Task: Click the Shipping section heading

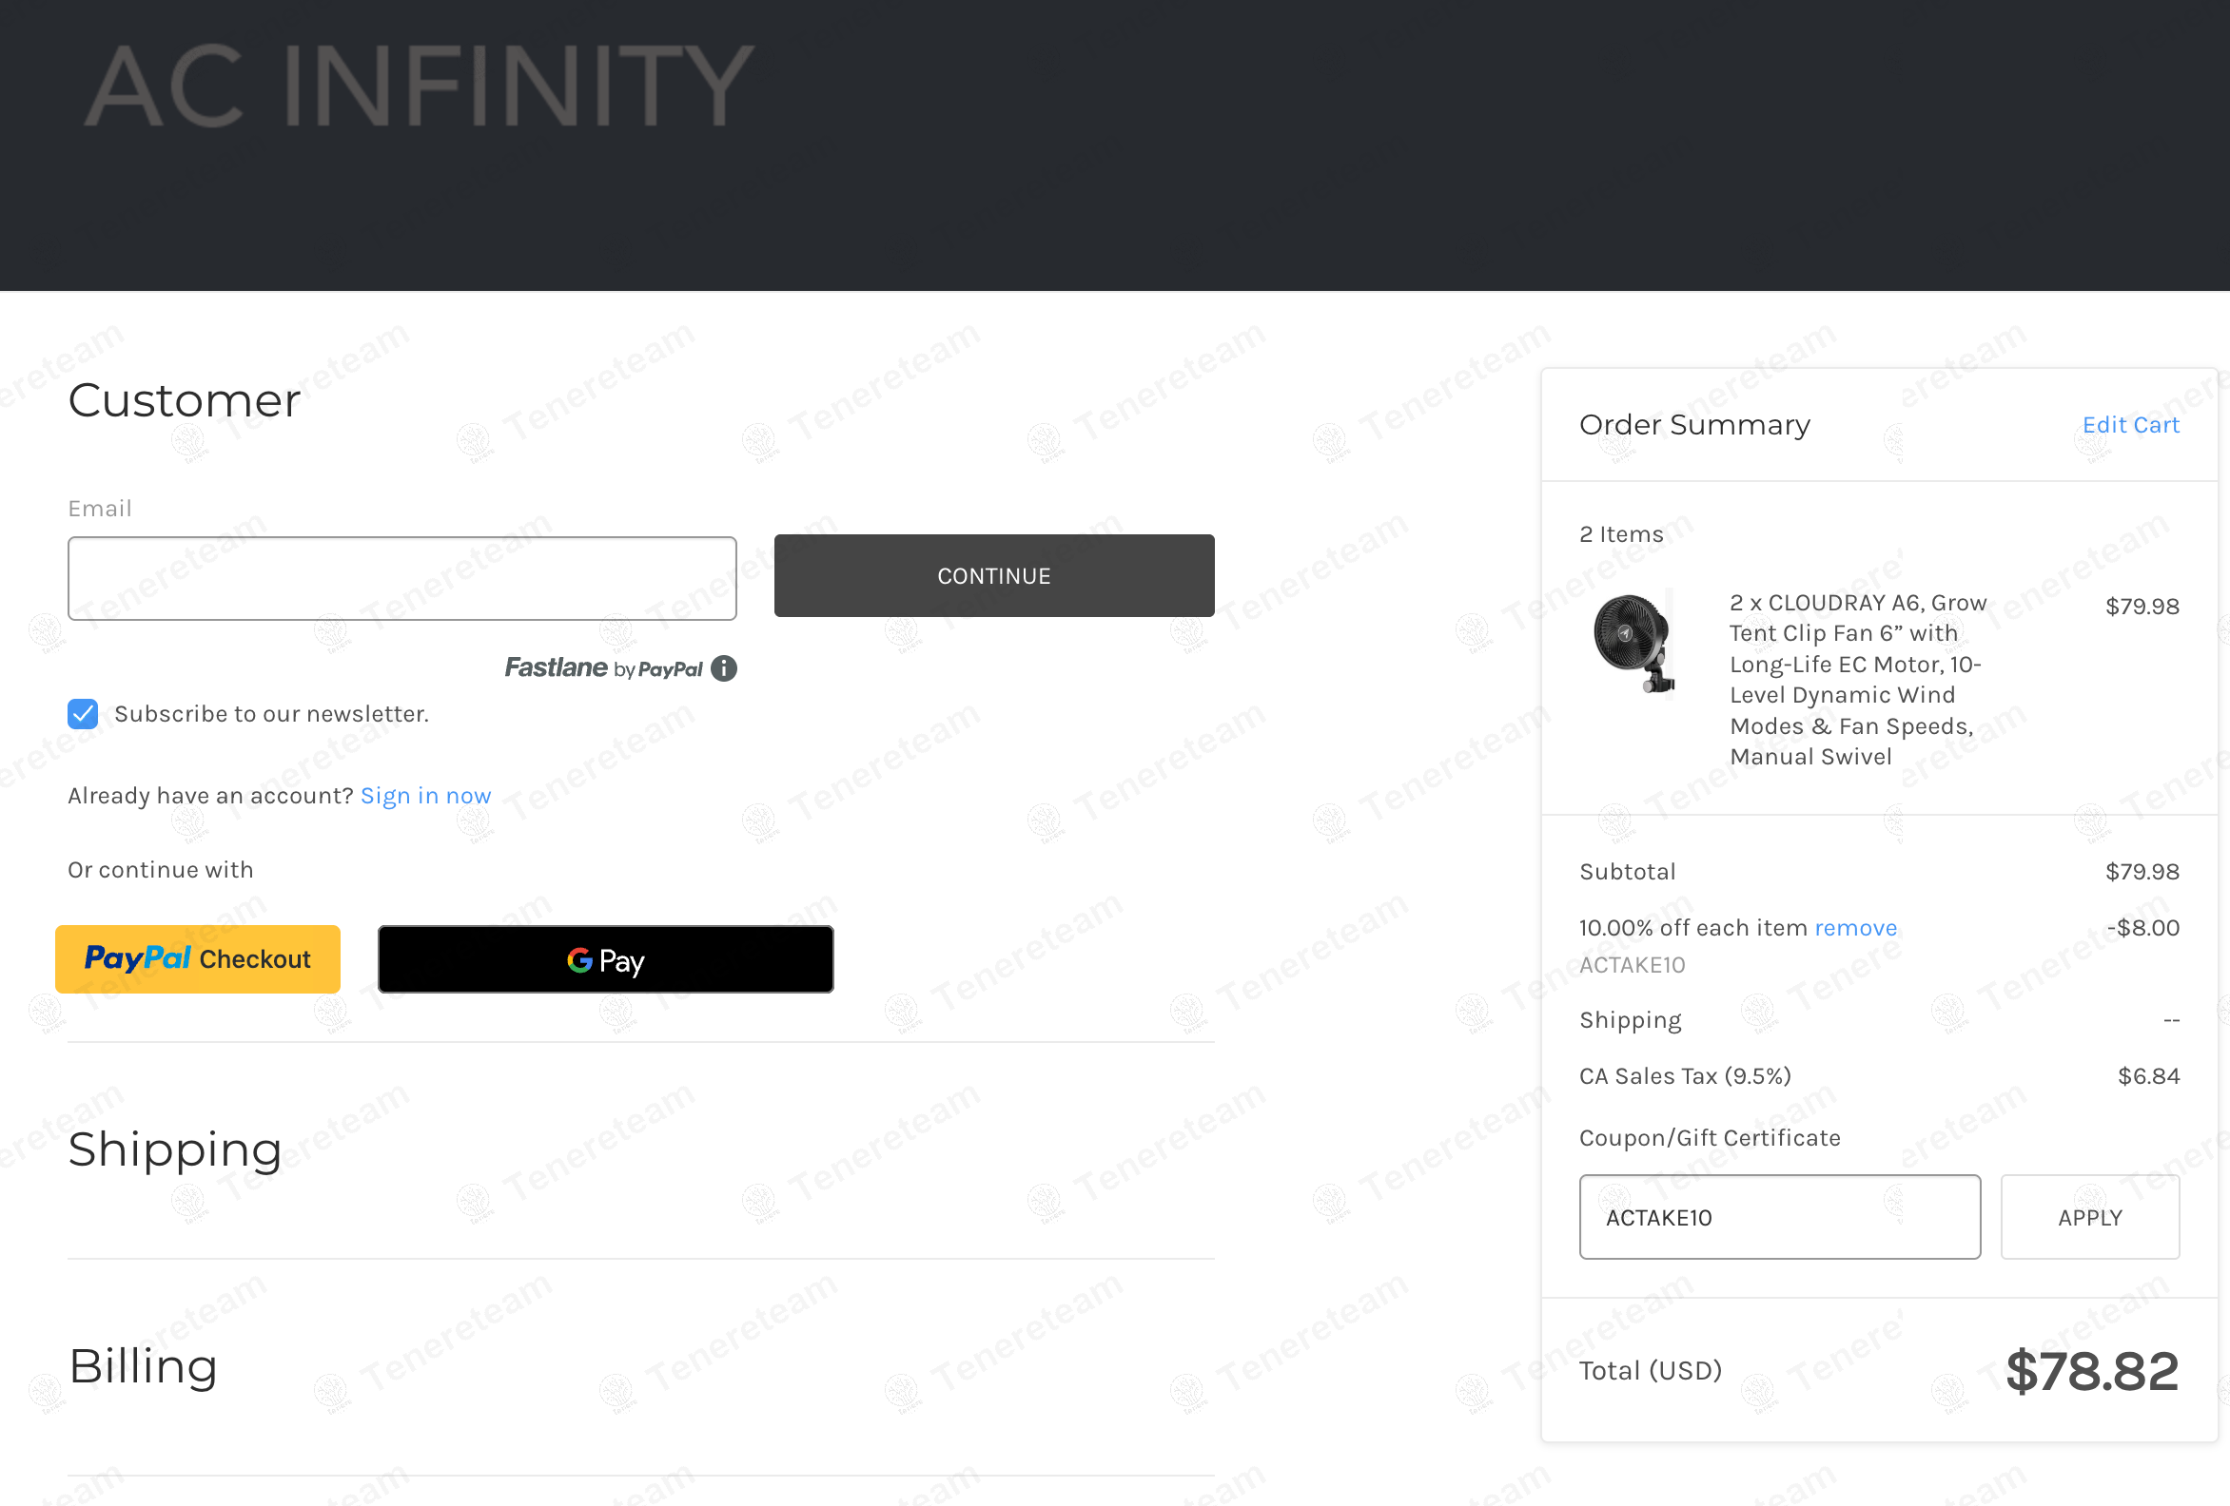Action: click(175, 1149)
